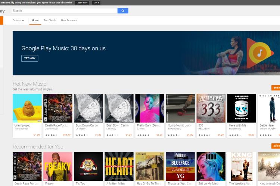Click the Unemployed song title

[22, 125]
